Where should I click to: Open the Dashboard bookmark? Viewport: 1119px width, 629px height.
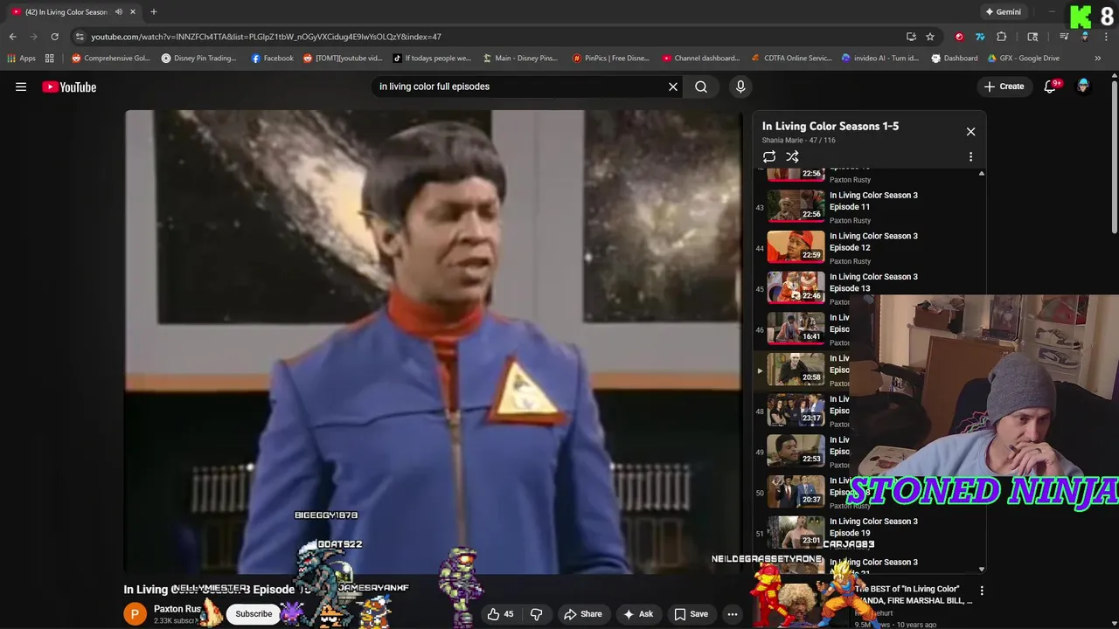(x=955, y=59)
